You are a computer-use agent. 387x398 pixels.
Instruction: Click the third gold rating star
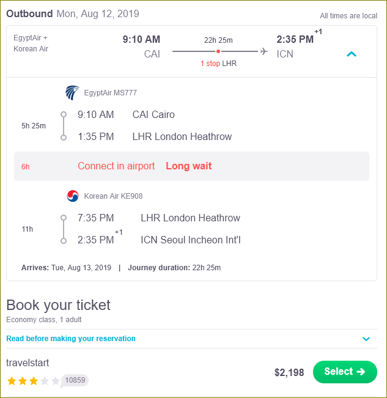(x=34, y=381)
